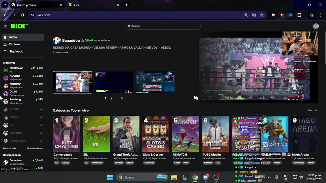
Task: Click the Gambling tag under Slots & Casino
Action: 149,163
